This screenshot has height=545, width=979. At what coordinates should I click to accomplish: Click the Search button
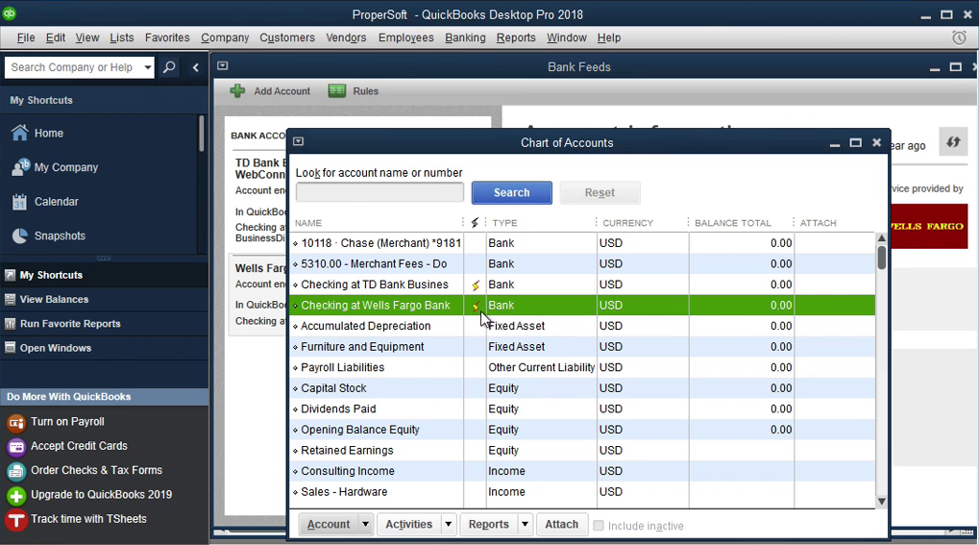click(x=511, y=192)
